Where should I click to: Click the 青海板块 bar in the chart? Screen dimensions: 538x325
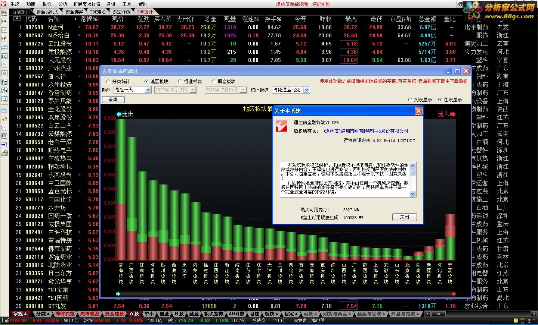(x=121, y=189)
